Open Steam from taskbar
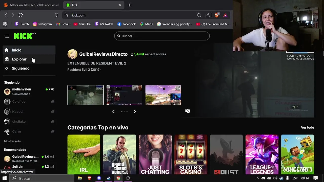Image resolution: width=324 pixels, height=182 pixels. (109, 178)
